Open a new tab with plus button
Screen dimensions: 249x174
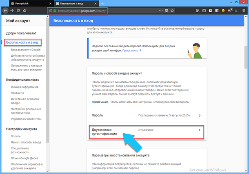tap(102, 3)
